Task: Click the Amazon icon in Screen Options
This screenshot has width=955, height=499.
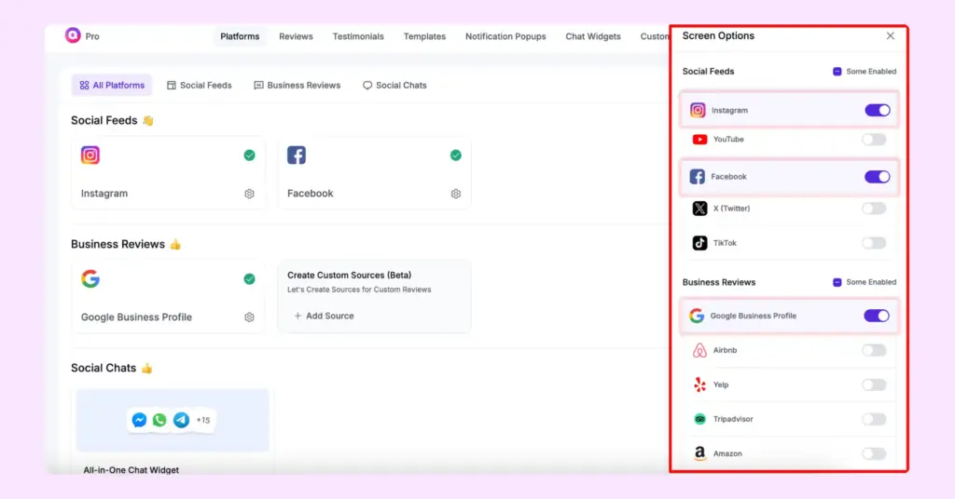Action: [x=699, y=453]
